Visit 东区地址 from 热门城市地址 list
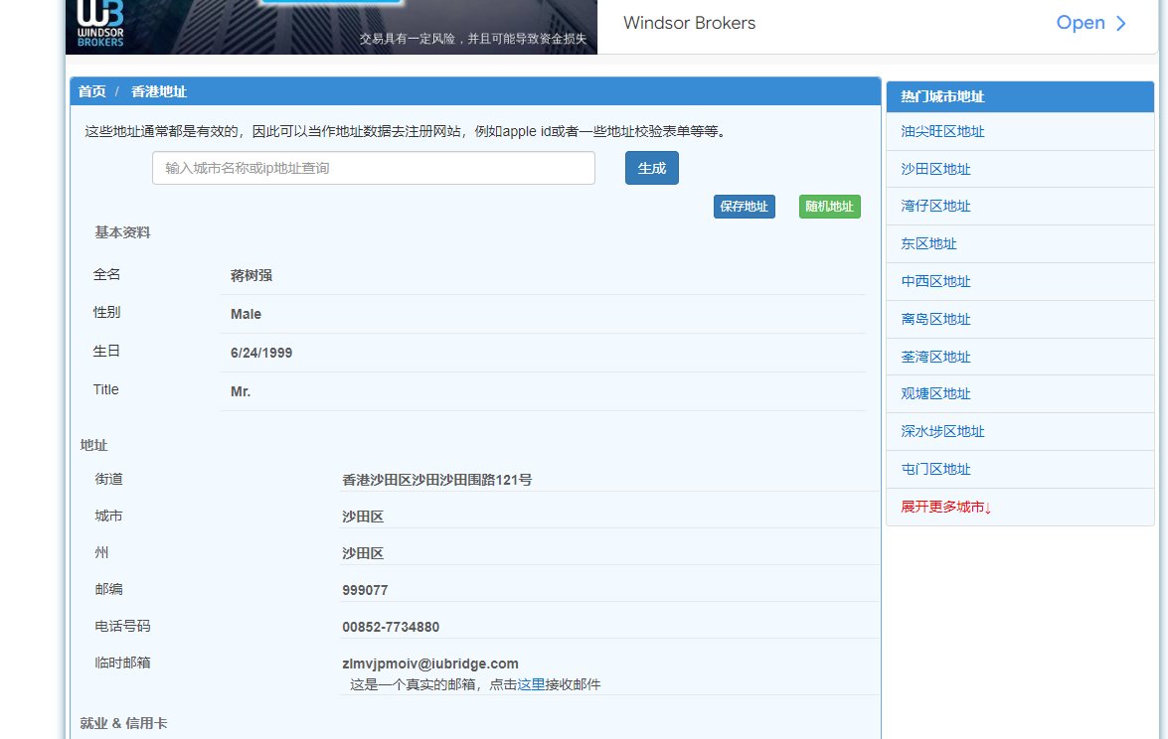 point(927,243)
